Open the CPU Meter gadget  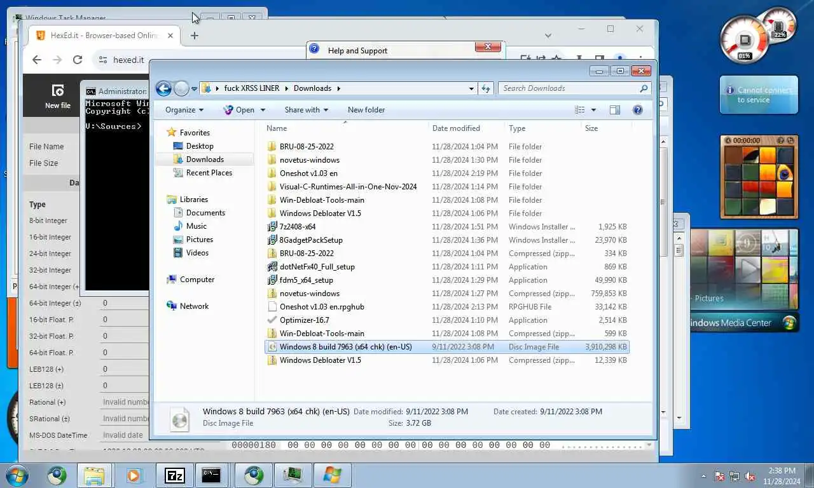[x=757, y=35]
